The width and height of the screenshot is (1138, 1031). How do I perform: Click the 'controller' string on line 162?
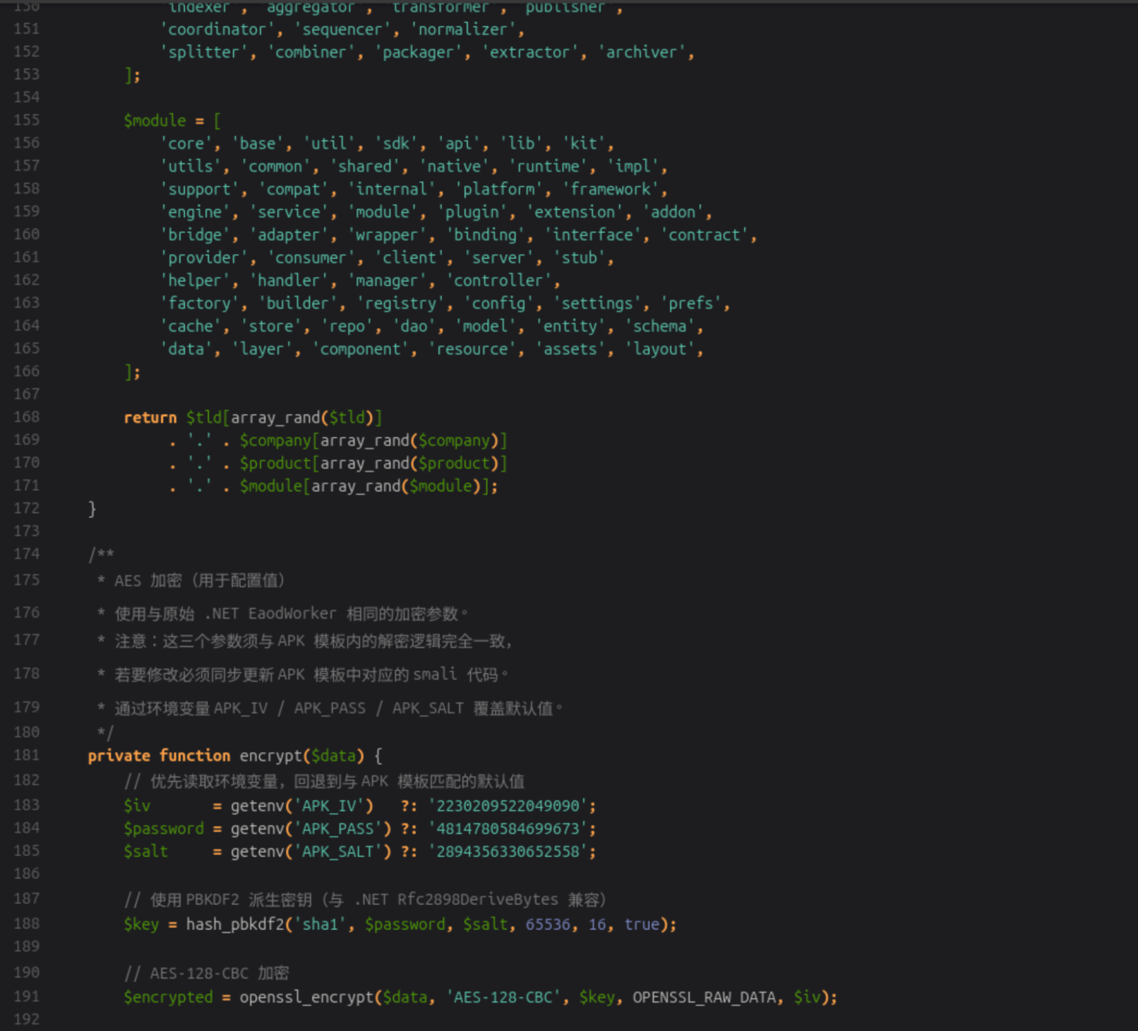tap(499, 281)
